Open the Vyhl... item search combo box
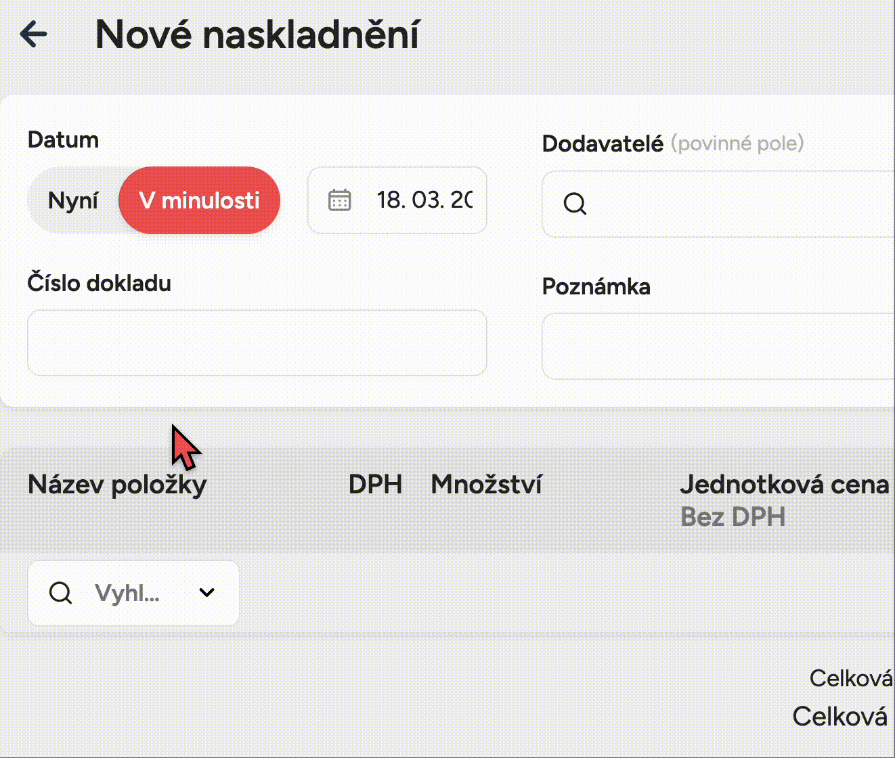 129,593
